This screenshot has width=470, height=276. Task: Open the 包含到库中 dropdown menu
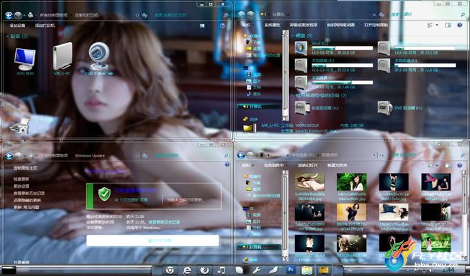coord(275,165)
